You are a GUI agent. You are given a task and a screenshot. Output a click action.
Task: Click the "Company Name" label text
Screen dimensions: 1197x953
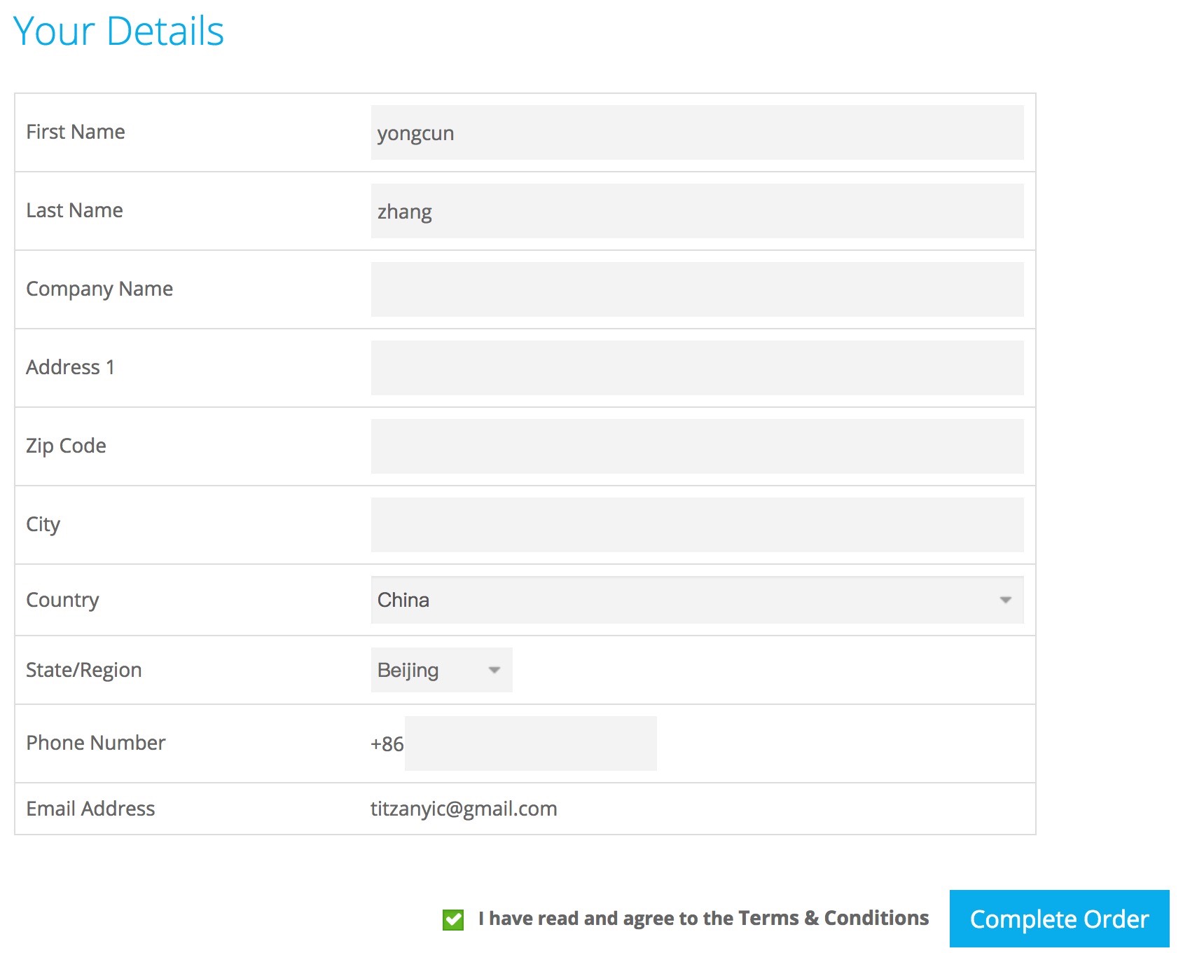click(x=99, y=289)
